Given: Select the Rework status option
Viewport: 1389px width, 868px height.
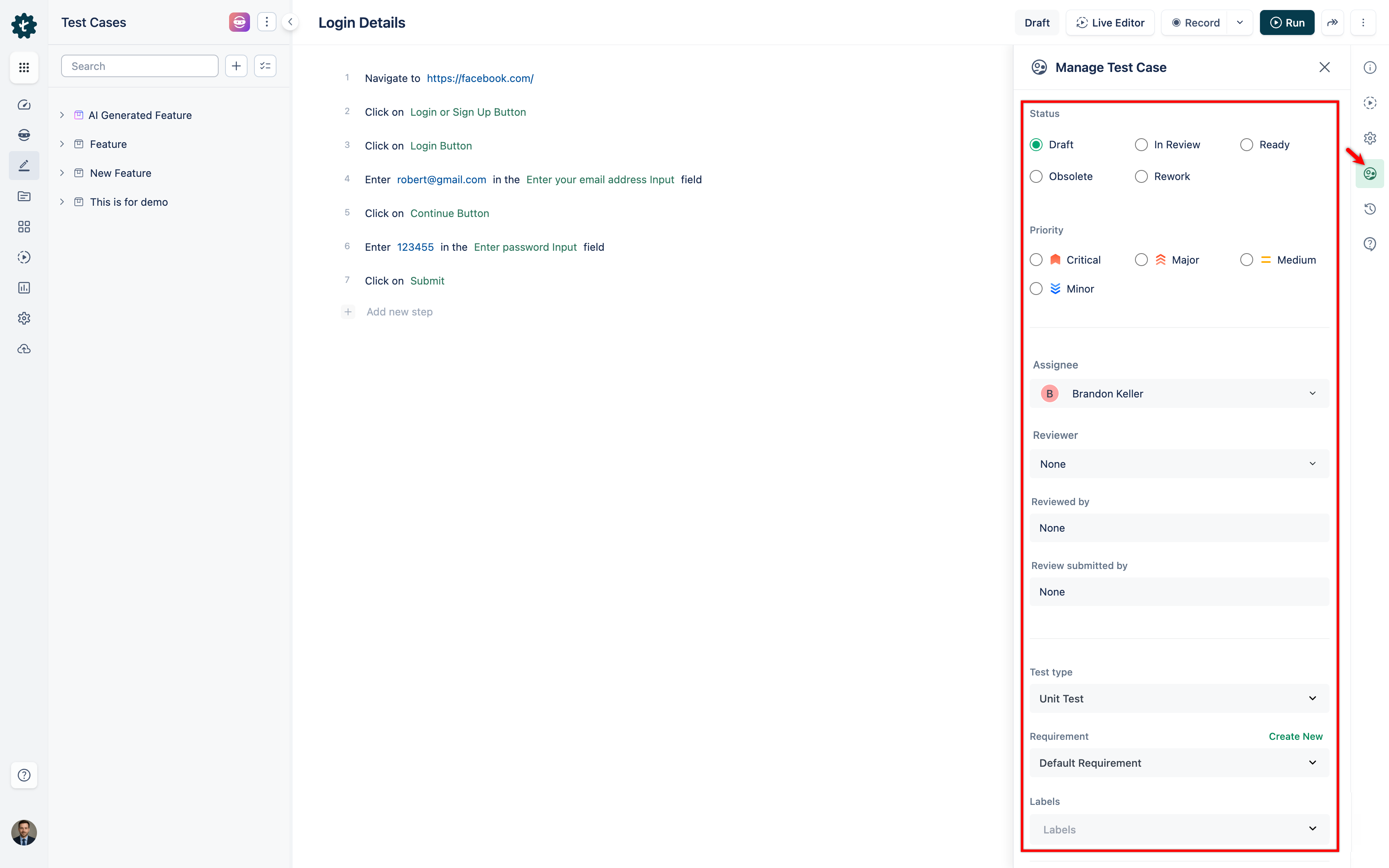Looking at the screenshot, I should (1141, 176).
